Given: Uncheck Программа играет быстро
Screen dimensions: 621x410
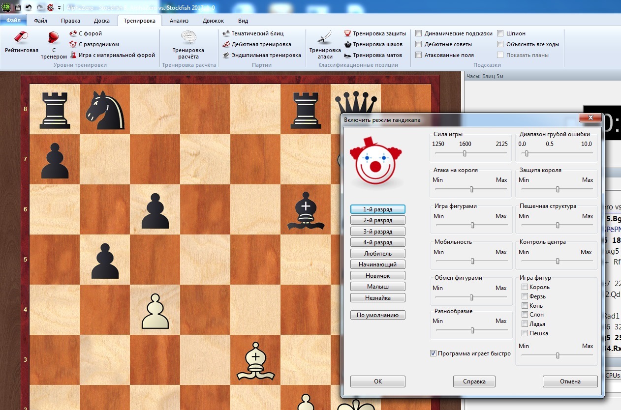Looking at the screenshot, I should (434, 353).
